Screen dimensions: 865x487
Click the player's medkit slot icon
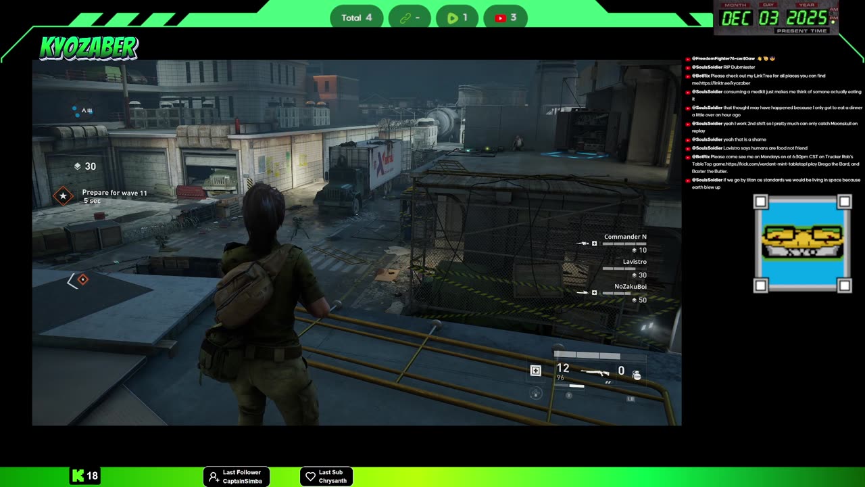[536, 371]
